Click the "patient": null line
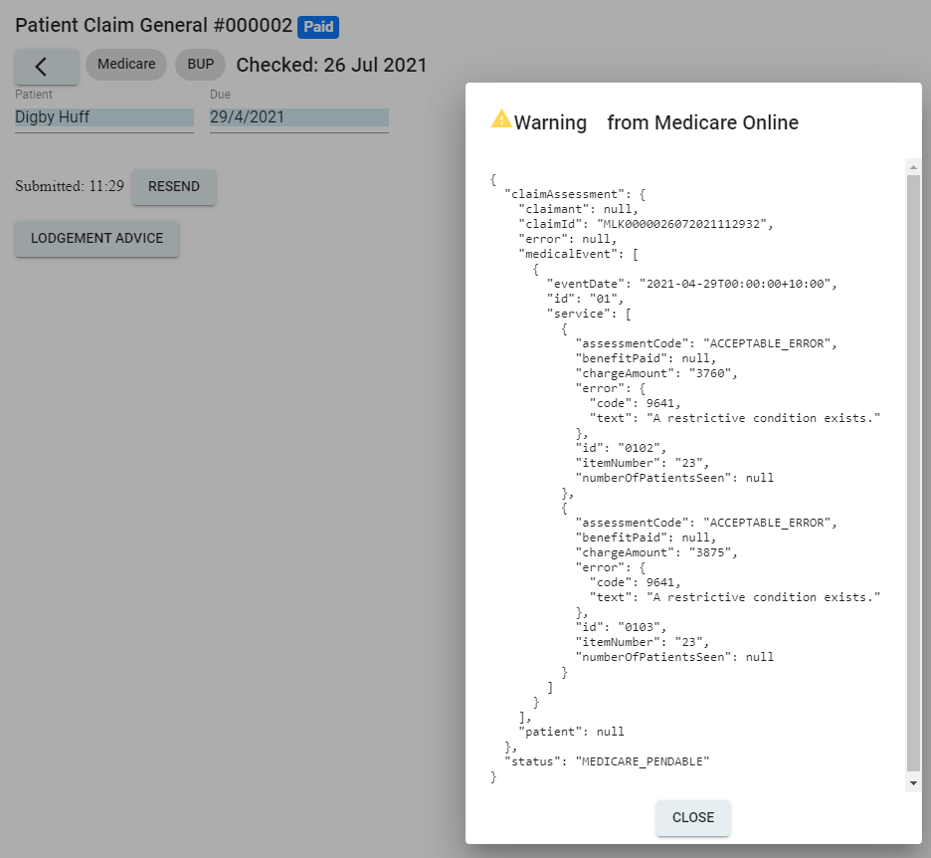The image size is (931, 858). (x=571, y=732)
